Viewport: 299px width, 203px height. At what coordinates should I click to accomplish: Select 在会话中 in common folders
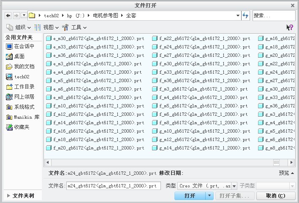(20, 46)
